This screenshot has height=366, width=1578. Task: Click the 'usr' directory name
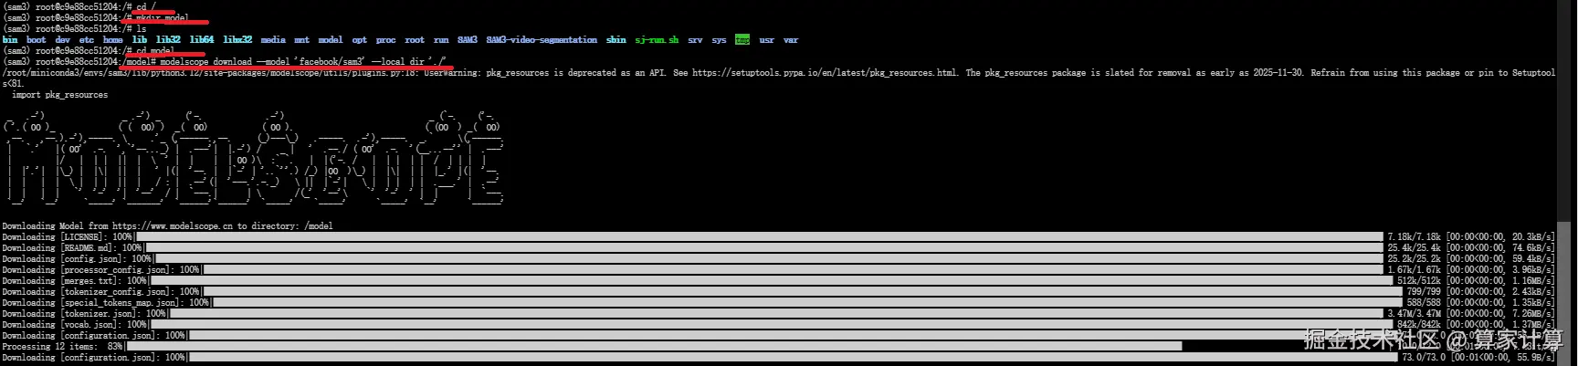point(767,40)
